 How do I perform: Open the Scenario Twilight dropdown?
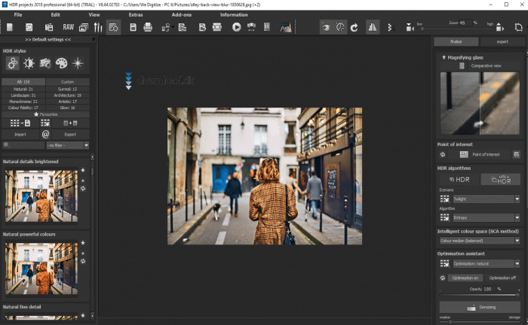486,199
